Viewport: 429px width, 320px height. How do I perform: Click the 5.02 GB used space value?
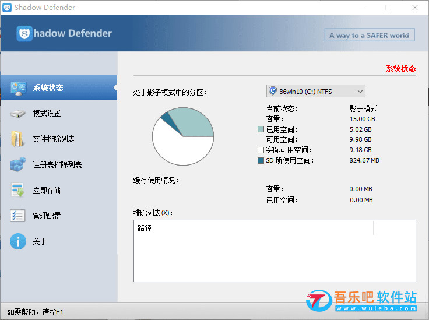[x=361, y=129]
